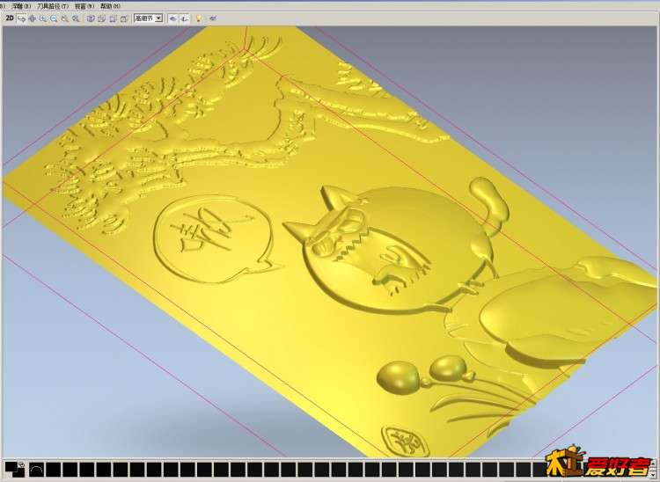Set the isometric view cube icon

coord(91,18)
